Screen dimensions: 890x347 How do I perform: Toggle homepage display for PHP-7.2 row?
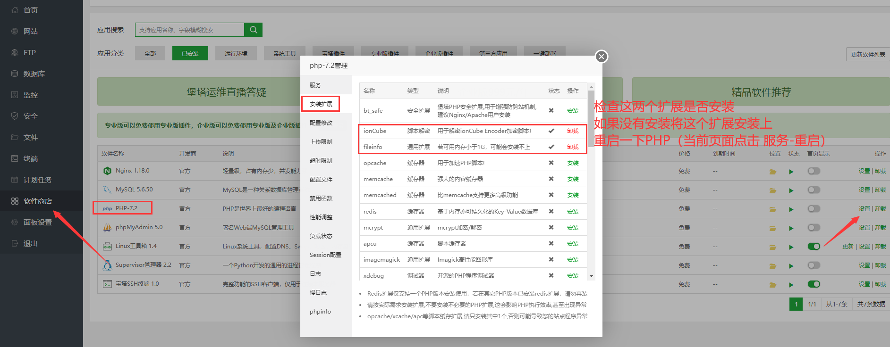(x=814, y=208)
